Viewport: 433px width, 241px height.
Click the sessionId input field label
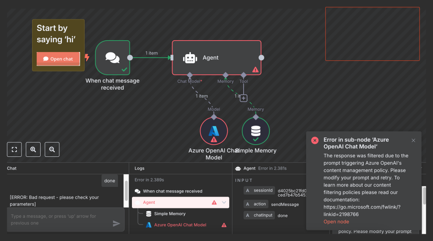click(x=259, y=191)
